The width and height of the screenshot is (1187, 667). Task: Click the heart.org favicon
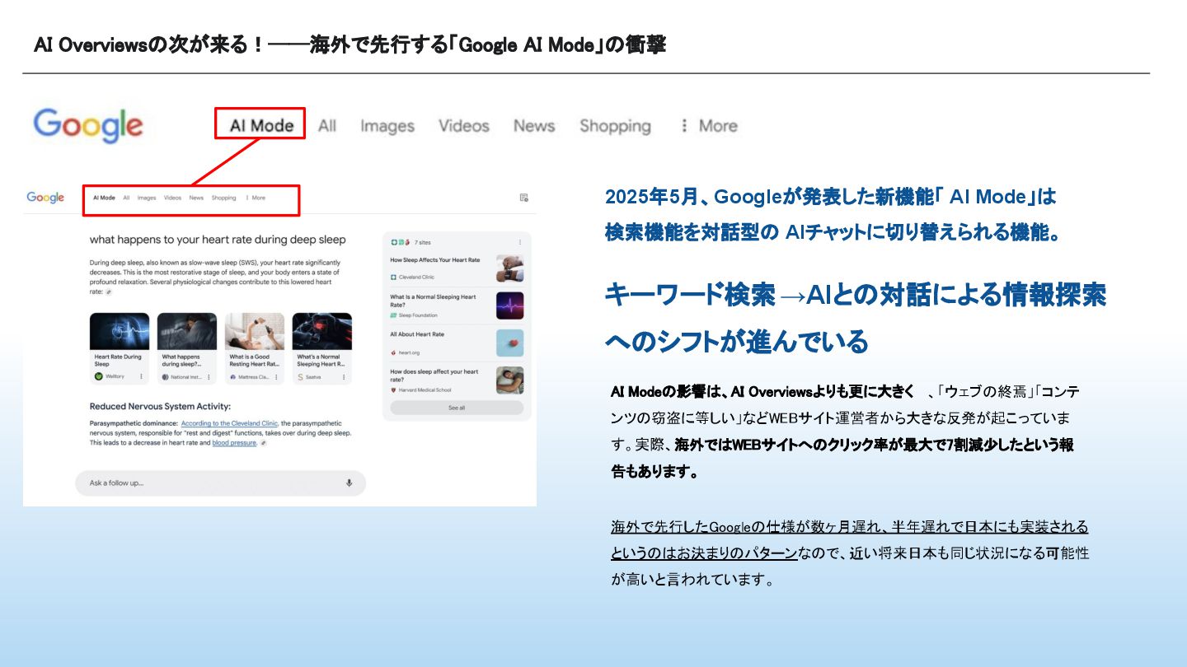(x=394, y=352)
